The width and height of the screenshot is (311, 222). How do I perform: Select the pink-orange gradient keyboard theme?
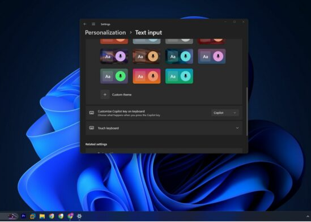147,76
